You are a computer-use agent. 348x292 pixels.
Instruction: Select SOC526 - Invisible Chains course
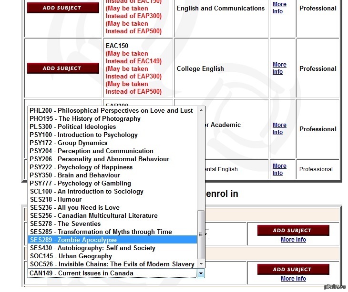tap(112, 264)
